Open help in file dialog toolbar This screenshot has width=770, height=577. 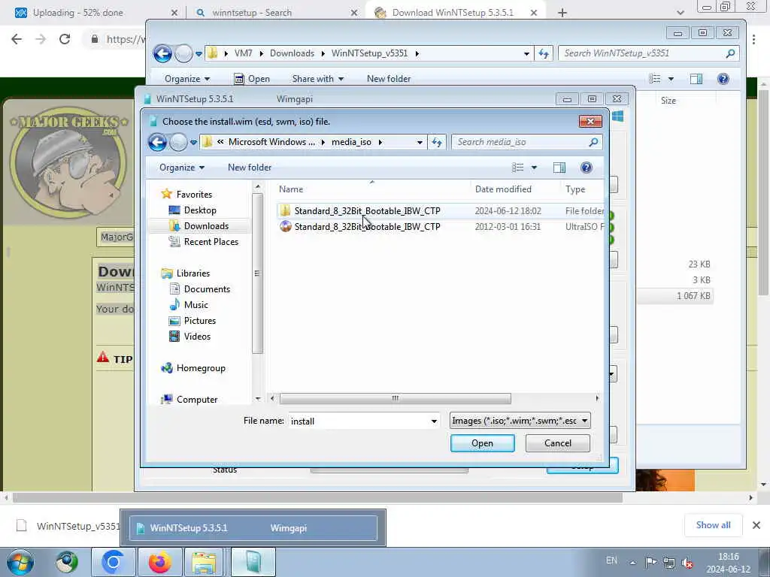[586, 168]
